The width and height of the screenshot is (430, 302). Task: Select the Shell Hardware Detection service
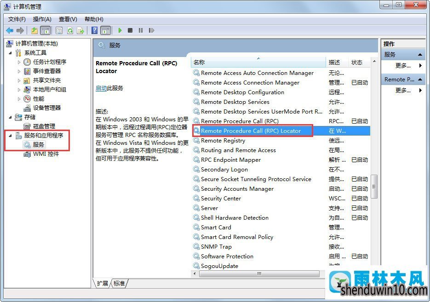click(235, 218)
